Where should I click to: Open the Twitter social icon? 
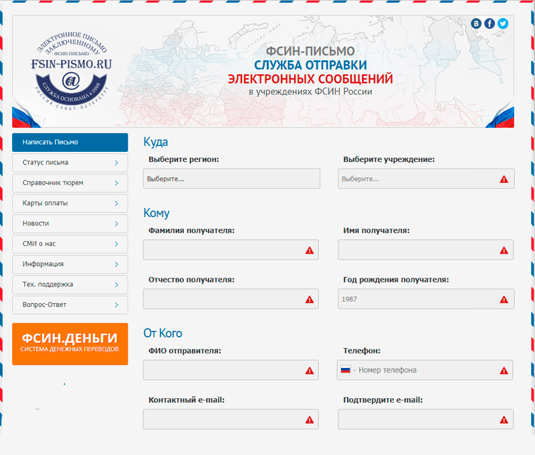coord(503,23)
